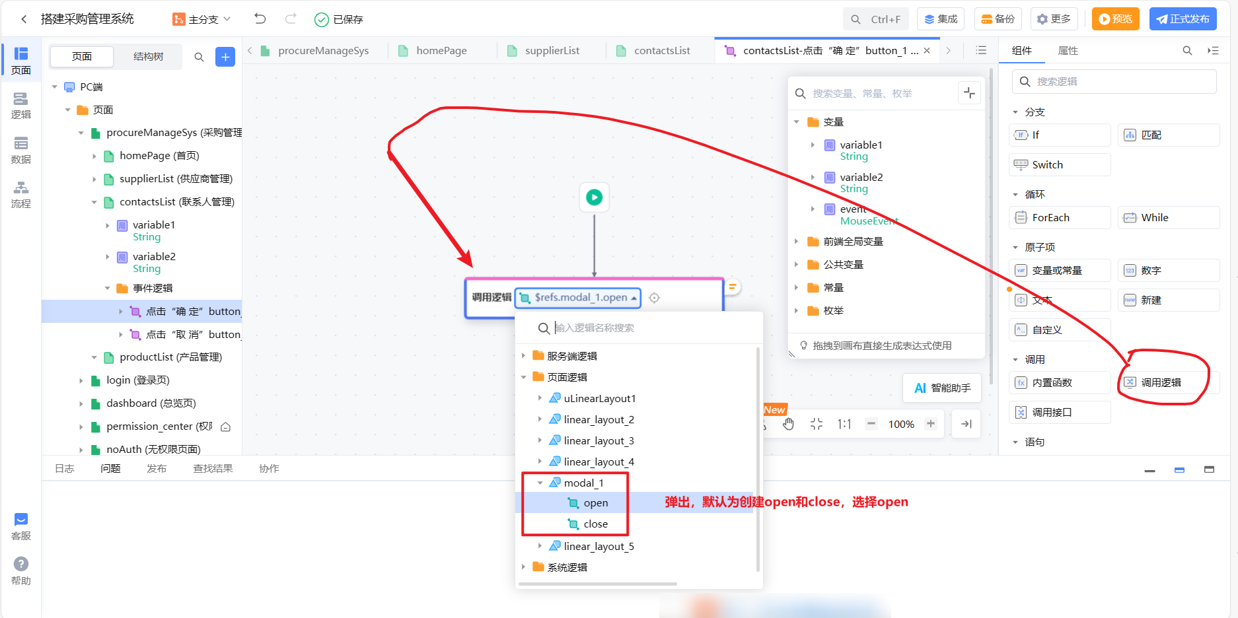Reset zoom with the 1:1 icon
The width and height of the screenshot is (1238, 618).
pyautogui.click(x=844, y=424)
